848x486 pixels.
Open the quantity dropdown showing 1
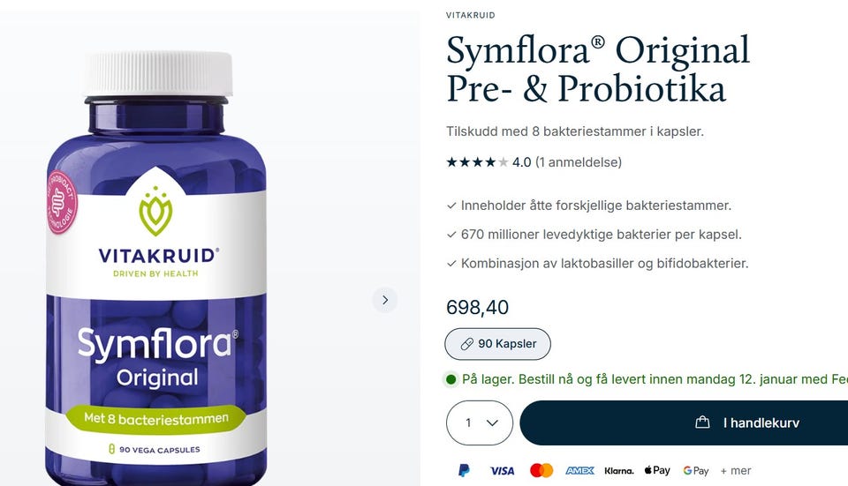click(x=479, y=422)
